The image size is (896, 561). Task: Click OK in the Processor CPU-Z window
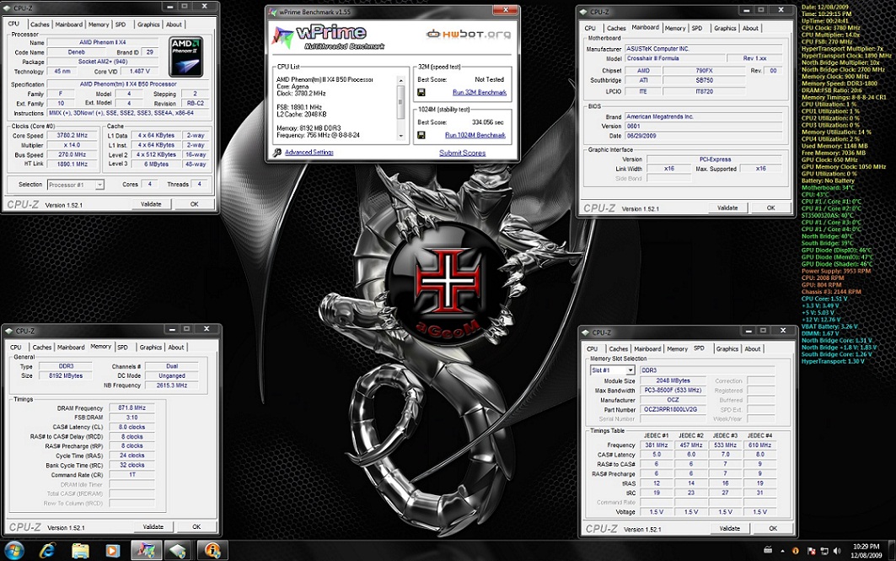(194, 204)
